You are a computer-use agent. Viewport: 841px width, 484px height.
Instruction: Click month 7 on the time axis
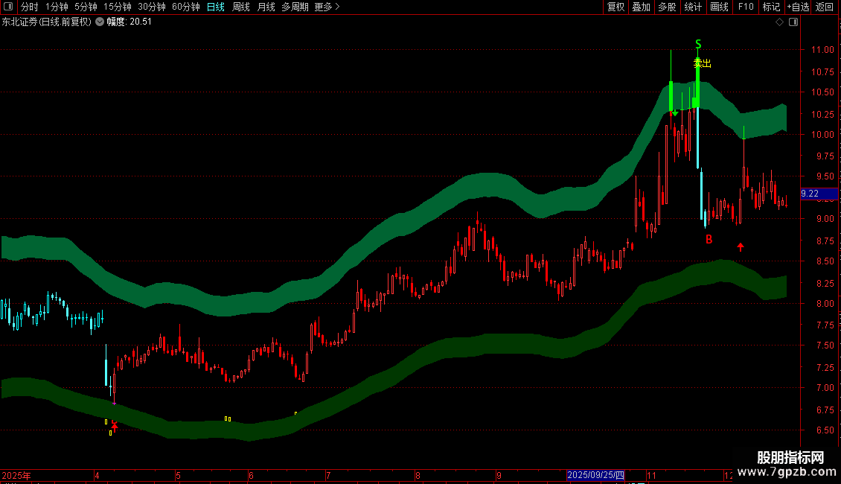(x=328, y=475)
